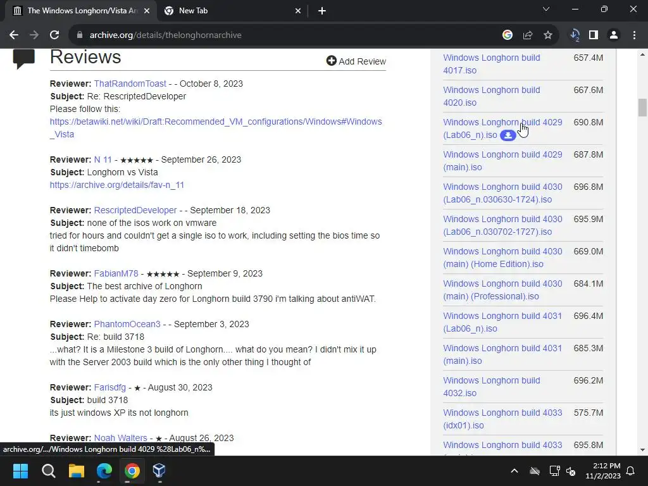
Task: Download Windows Longhorn build 4017.iso
Action: click(491, 64)
